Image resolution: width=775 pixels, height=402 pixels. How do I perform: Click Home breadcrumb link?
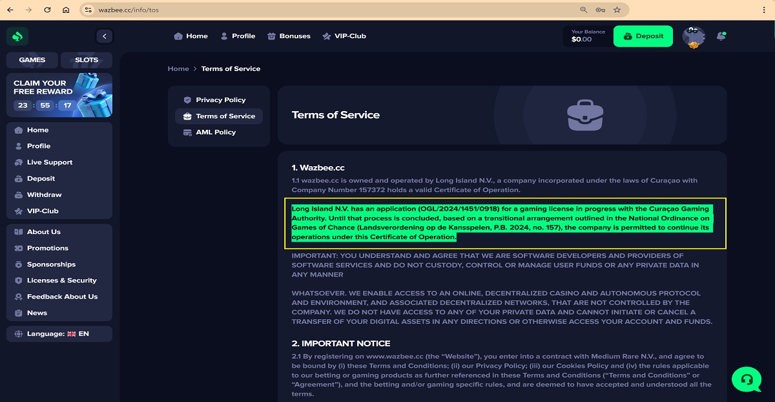click(178, 69)
